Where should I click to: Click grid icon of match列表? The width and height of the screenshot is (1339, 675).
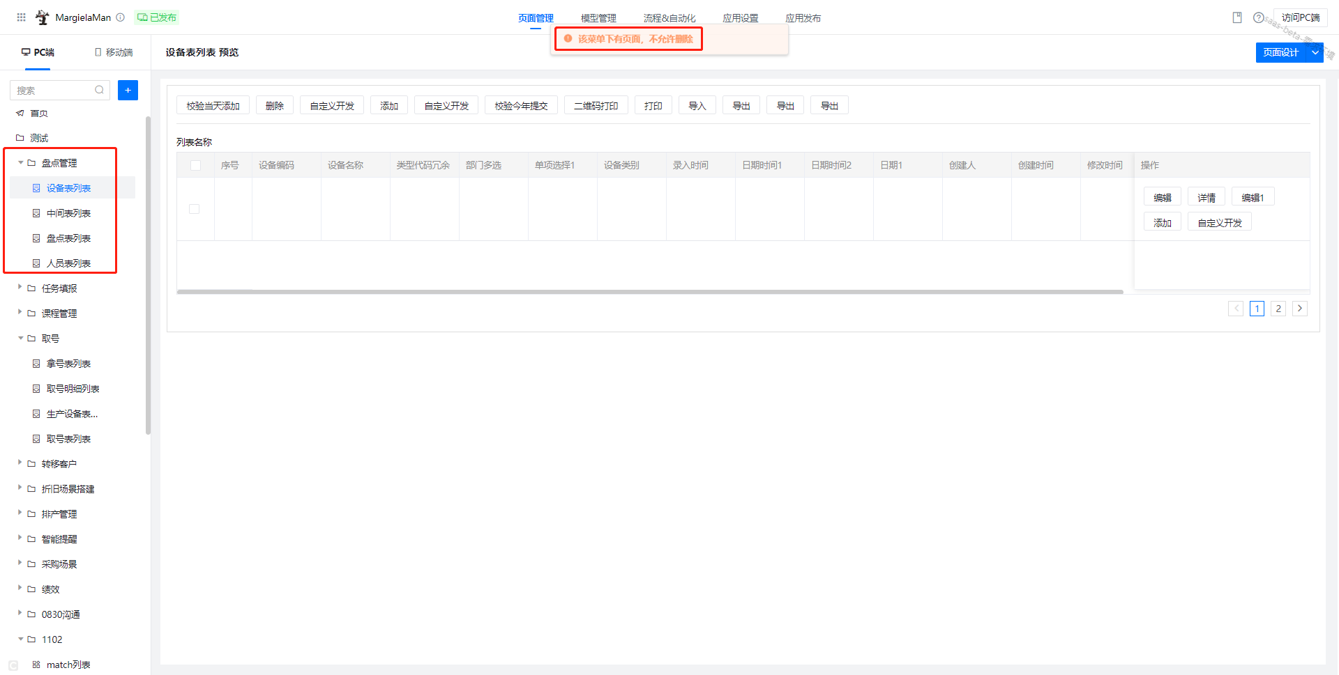click(x=36, y=665)
